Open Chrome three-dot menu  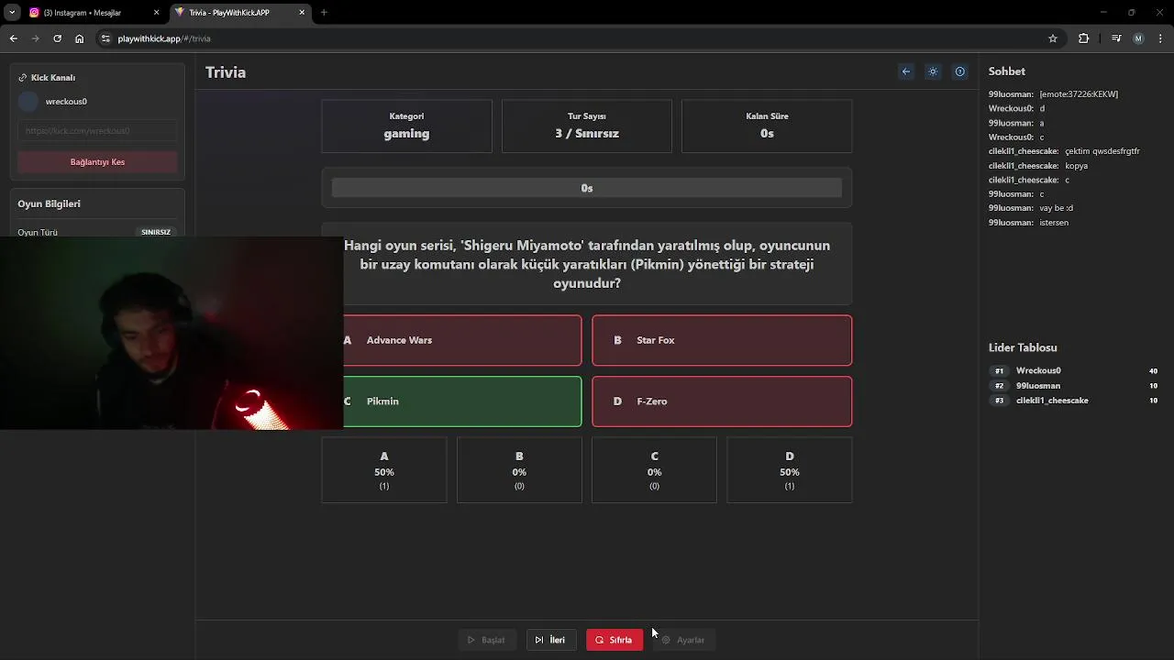click(1161, 38)
